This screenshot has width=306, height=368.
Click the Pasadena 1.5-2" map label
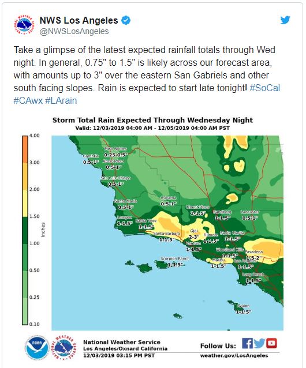[254, 255]
